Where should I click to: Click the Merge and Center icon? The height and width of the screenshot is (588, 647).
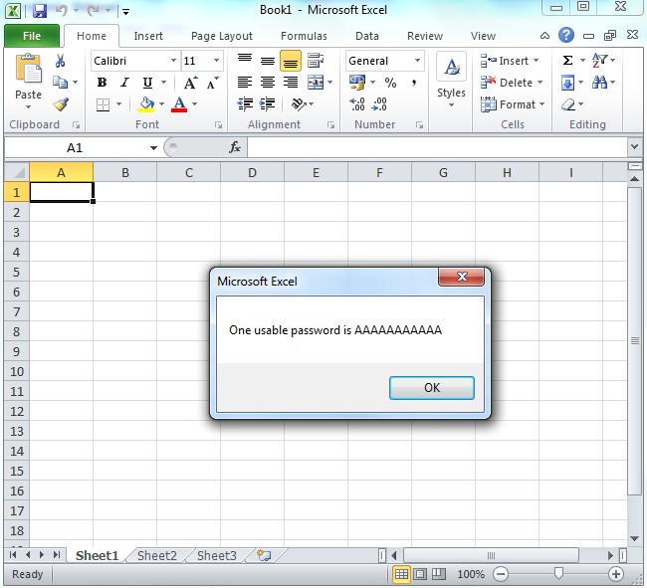pos(316,83)
